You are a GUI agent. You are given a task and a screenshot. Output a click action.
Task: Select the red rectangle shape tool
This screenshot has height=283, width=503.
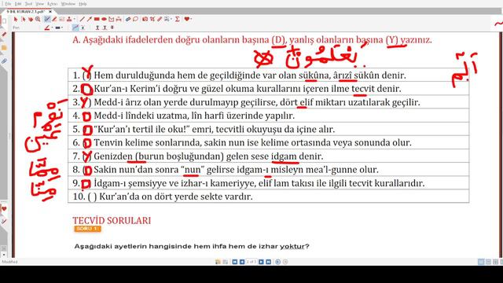point(97,19)
